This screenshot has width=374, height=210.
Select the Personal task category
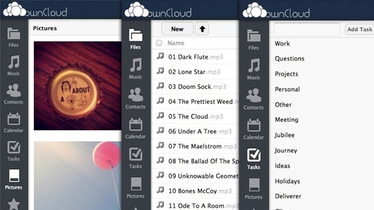pos(287,89)
